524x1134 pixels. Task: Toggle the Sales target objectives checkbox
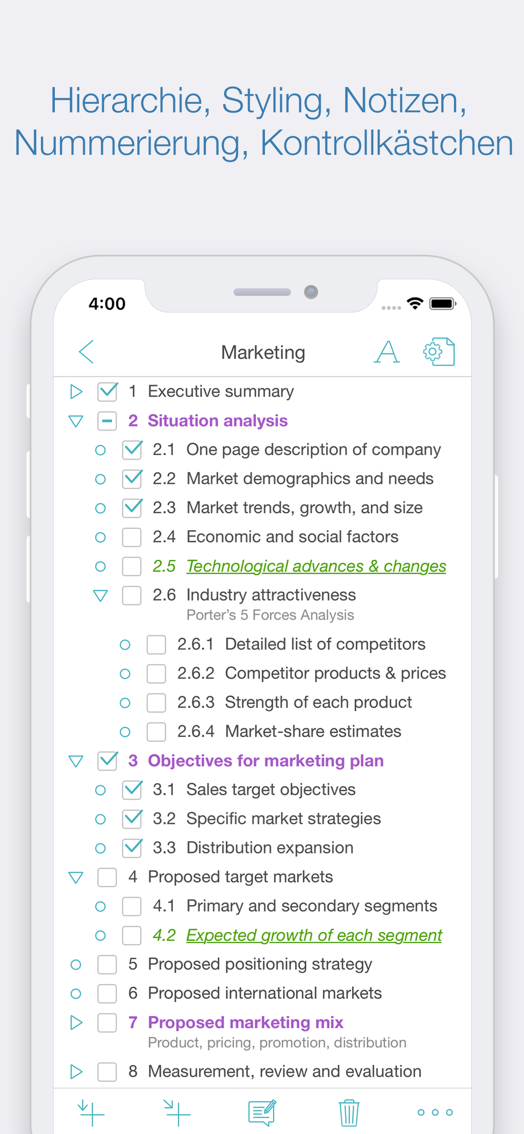pyautogui.click(x=132, y=790)
